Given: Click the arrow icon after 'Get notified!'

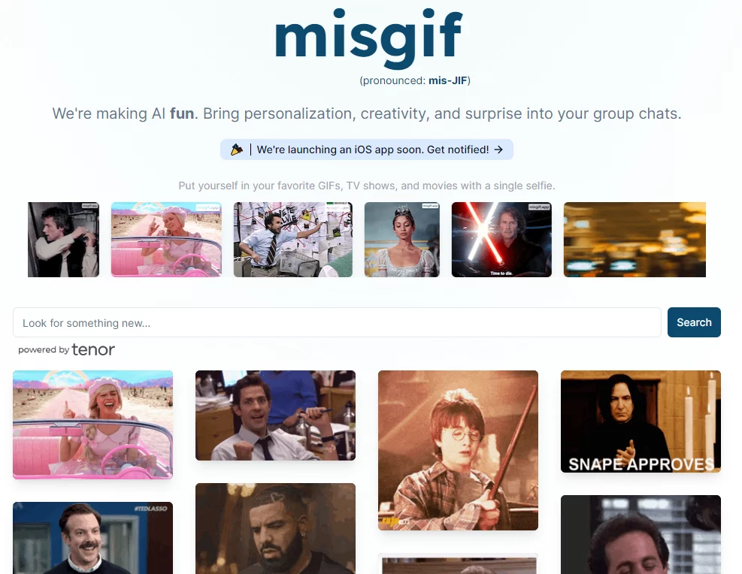Looking at the screenshot, I should click(x=498, y=150).
